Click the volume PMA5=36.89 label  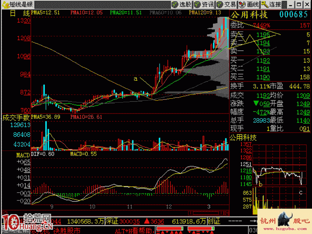coord(46,117)
